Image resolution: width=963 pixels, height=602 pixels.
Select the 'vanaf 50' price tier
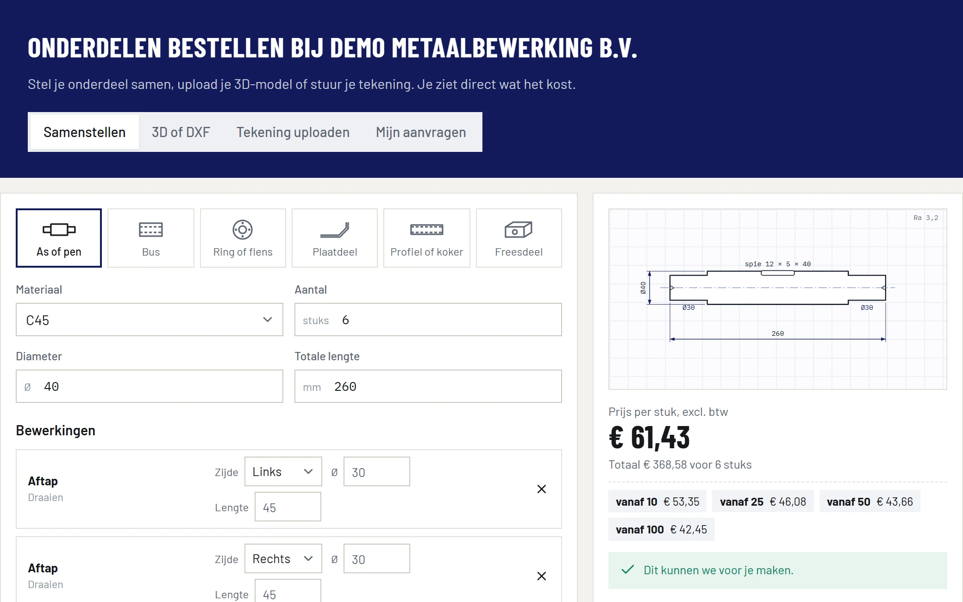tap(870, 502)
